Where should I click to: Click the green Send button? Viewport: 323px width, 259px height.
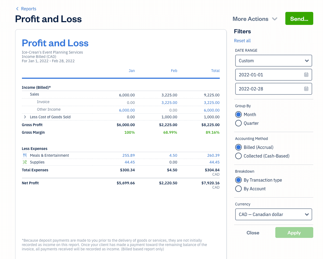tap(299, 19)
